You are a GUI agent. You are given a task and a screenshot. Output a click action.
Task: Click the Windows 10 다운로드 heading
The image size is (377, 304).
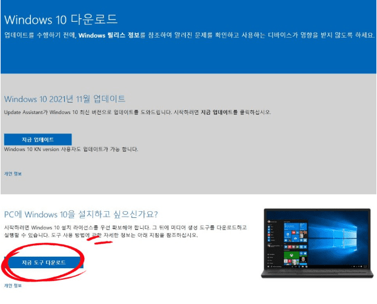61,19
